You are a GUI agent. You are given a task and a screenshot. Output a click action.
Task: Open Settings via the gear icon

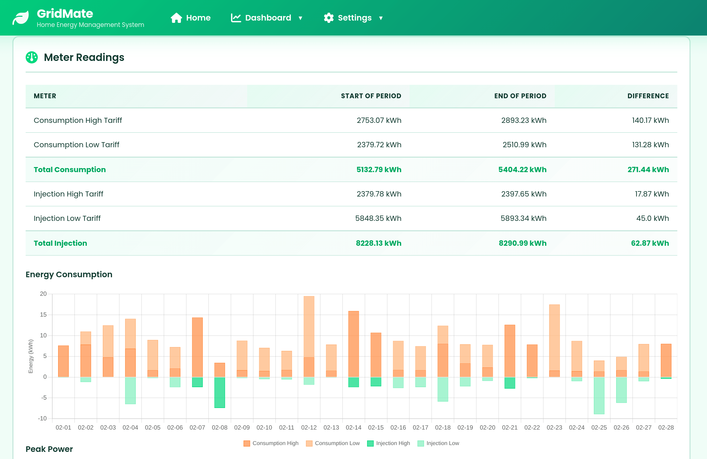pyautogui.click(x=329, y=18)
